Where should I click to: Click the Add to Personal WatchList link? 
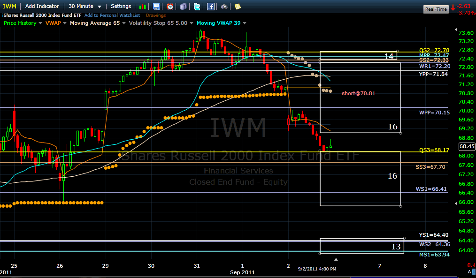click(112, 15)
